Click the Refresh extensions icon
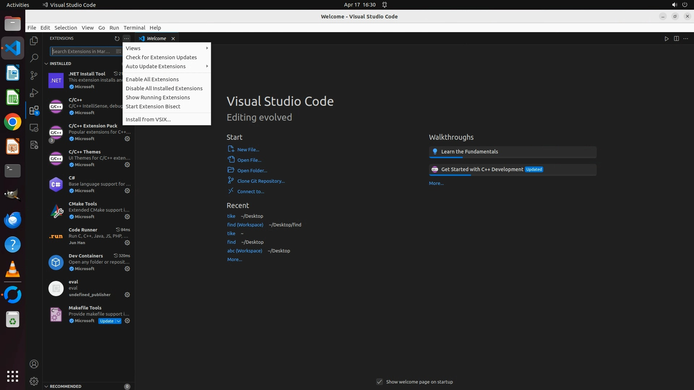The image size is (694, 390). click(x=117, y=38)
